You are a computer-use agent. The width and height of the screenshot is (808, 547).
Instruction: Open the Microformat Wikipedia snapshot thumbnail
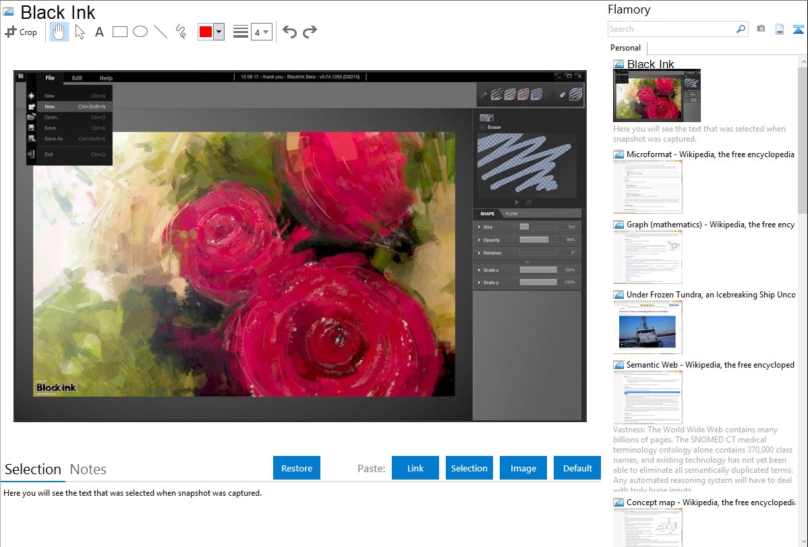click(647, 187)
